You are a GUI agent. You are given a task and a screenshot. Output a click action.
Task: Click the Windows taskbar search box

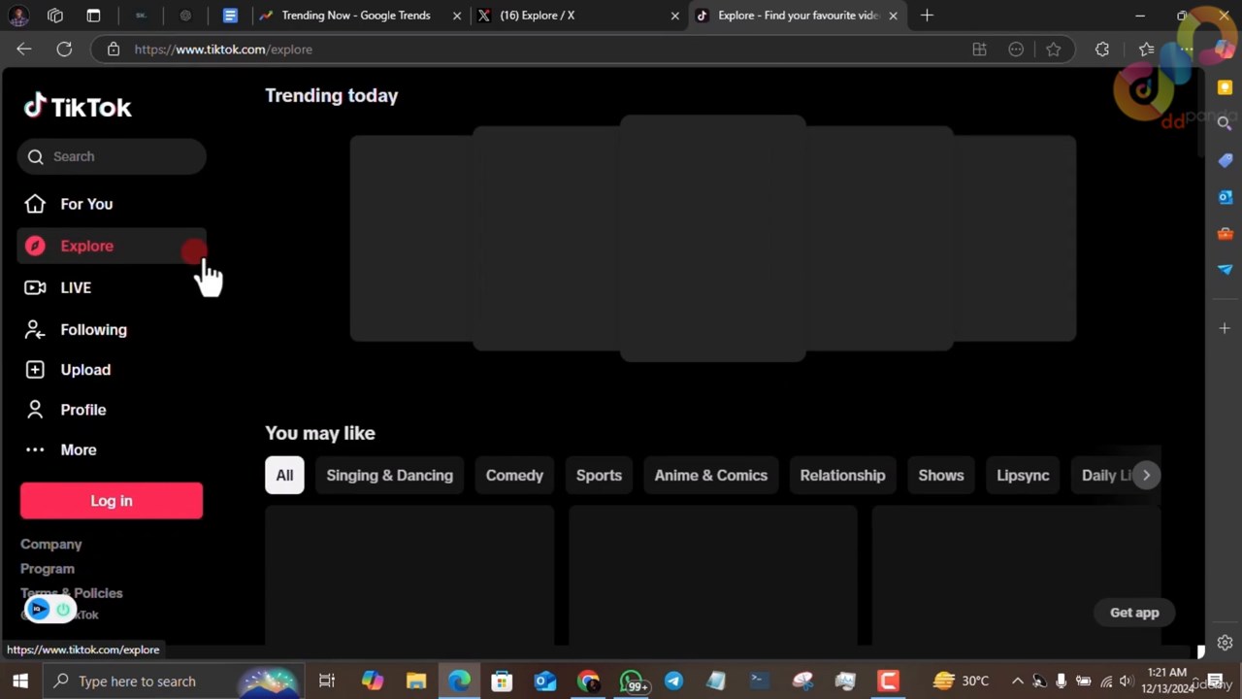(174, 681)
